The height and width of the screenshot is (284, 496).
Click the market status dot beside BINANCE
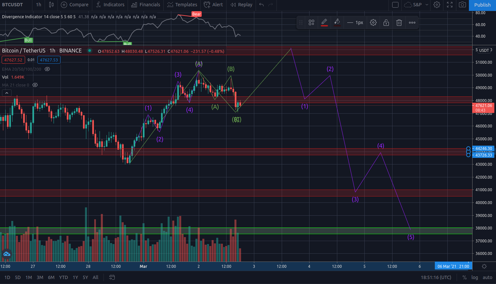coord(89,51)
